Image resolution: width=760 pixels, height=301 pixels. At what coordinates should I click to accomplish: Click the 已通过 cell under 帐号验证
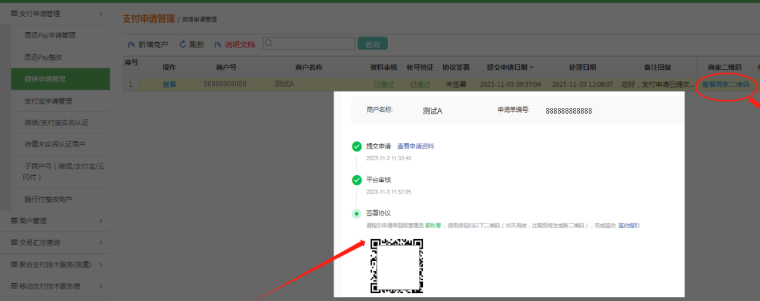pyautogui.click(x=421, y=85)
